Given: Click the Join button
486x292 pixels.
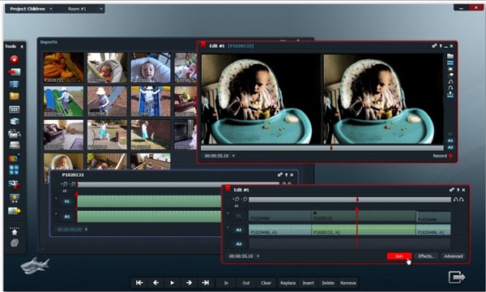Looking at the screenshot, I should coord(399,256).
